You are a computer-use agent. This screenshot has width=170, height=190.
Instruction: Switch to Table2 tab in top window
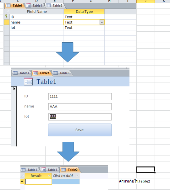(x=55, y=6)
